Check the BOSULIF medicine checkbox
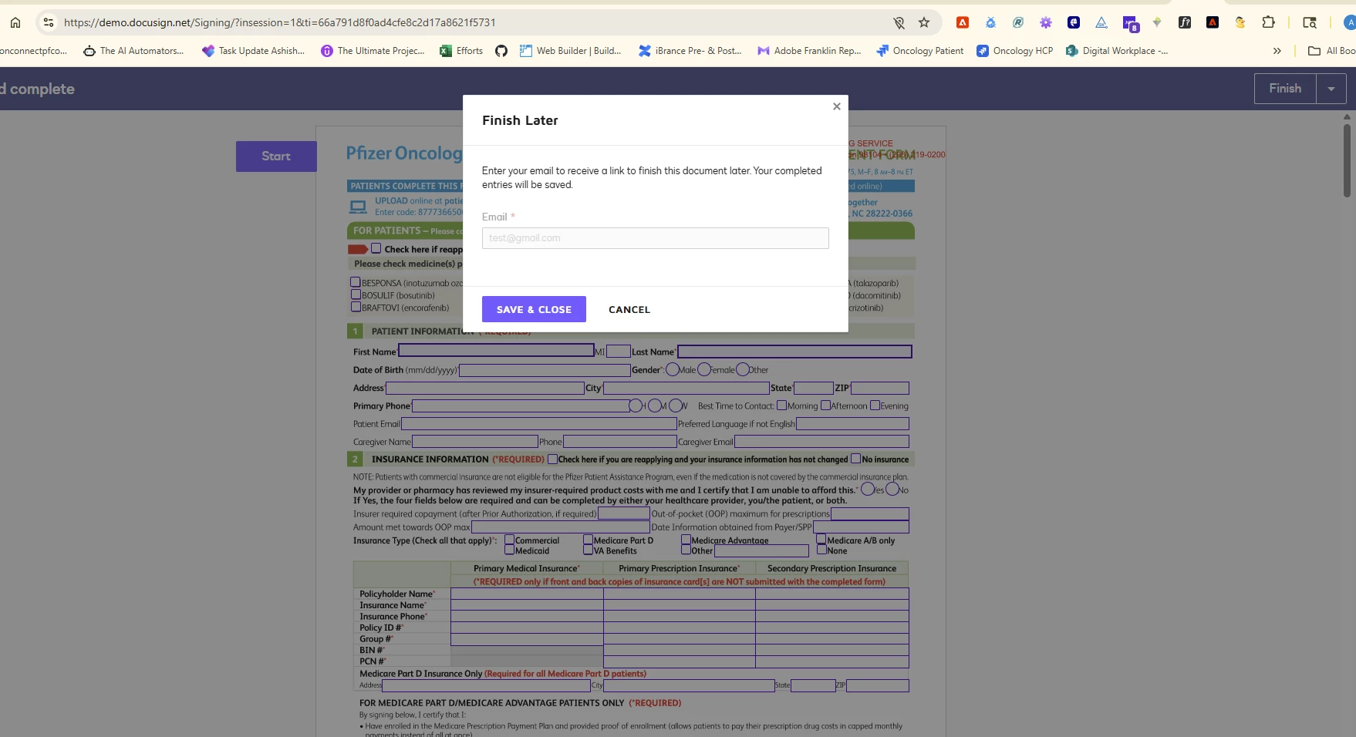The image size is (1356, 737). [356, 294]
